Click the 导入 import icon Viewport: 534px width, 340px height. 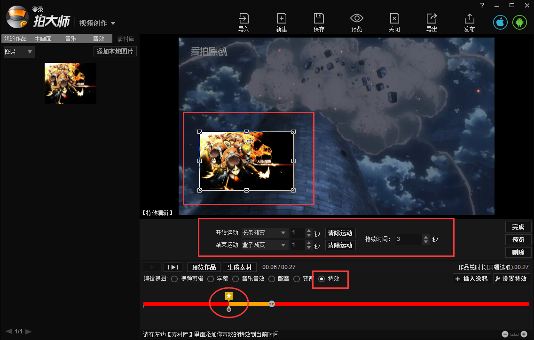[243, 22]
